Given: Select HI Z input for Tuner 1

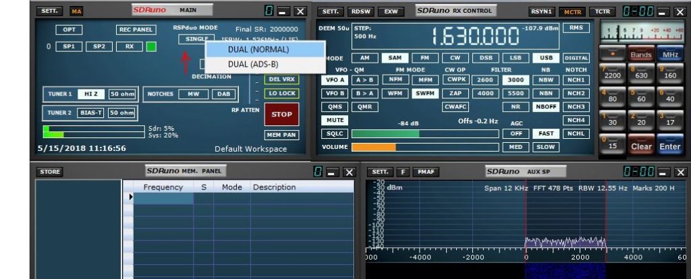Looking at the screenshot, I should click(91, 94).
